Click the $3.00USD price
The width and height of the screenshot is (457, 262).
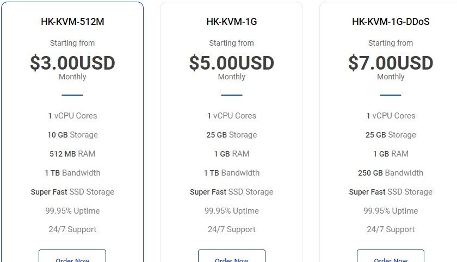[x=72, y=63]
